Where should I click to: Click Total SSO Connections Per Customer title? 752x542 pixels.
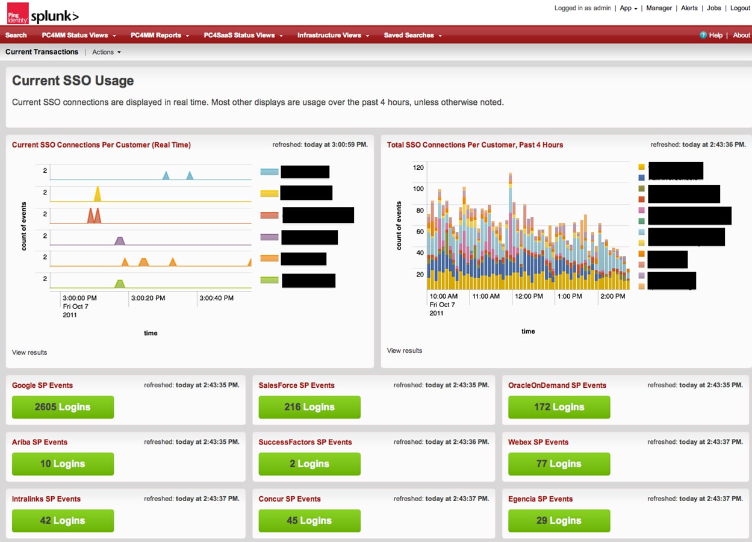coord(475,145)
